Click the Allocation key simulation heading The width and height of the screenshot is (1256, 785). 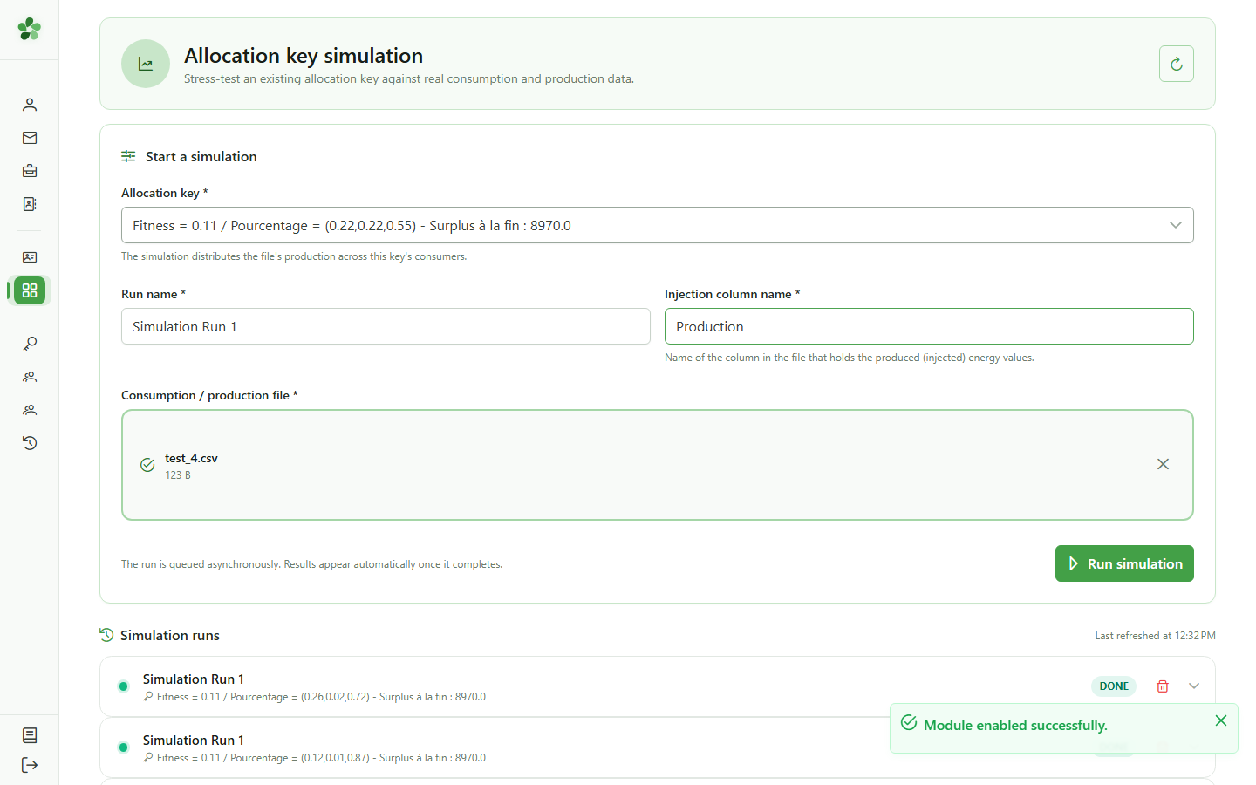304,56
